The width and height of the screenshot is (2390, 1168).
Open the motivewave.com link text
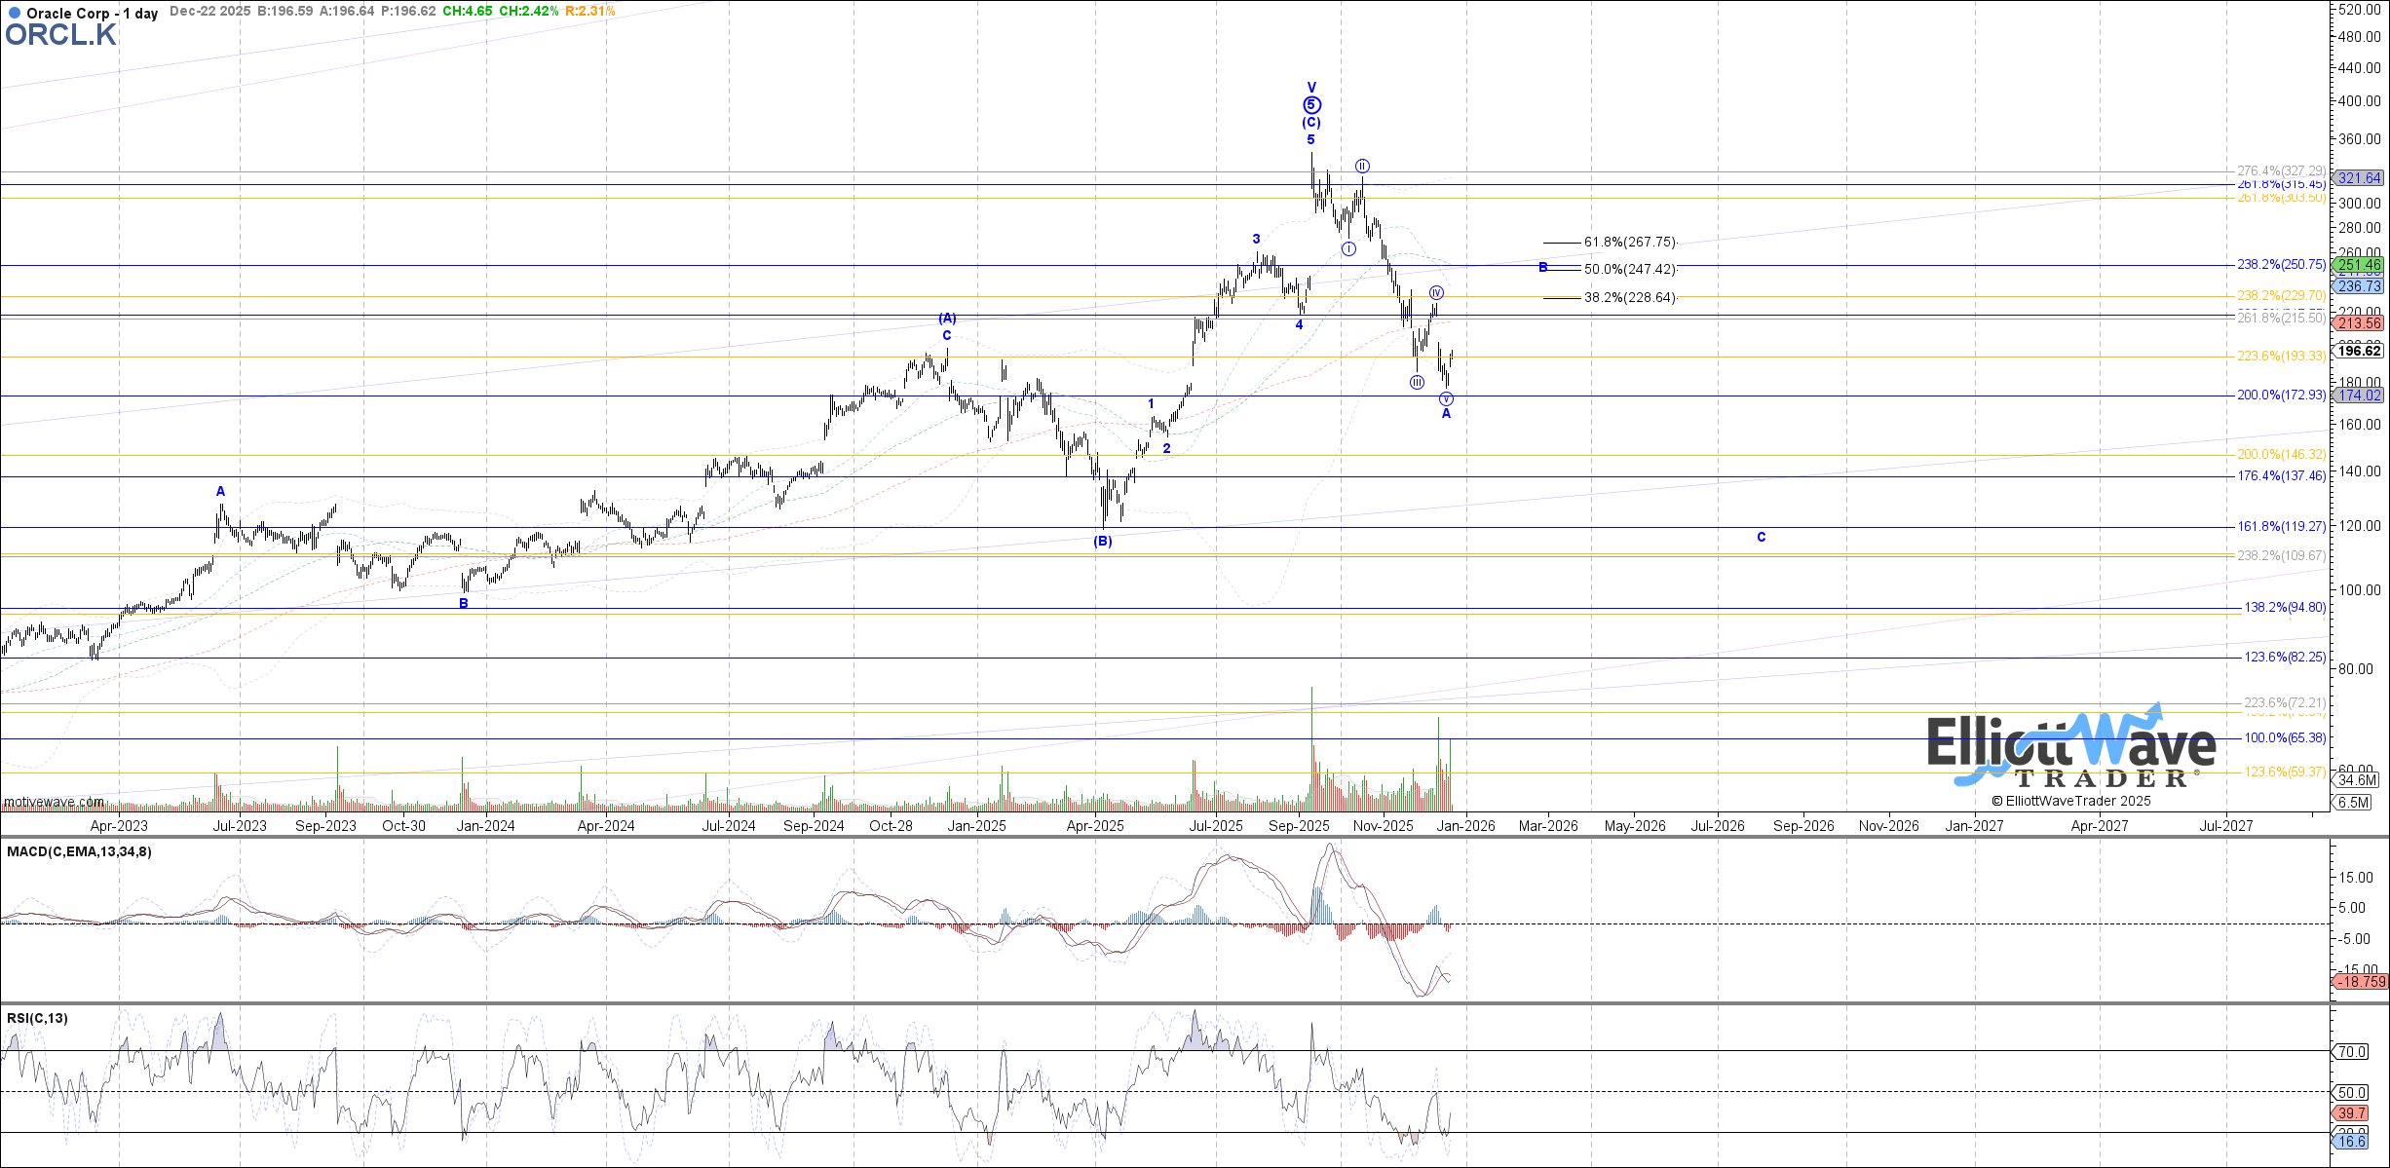[x=54, y=802]
